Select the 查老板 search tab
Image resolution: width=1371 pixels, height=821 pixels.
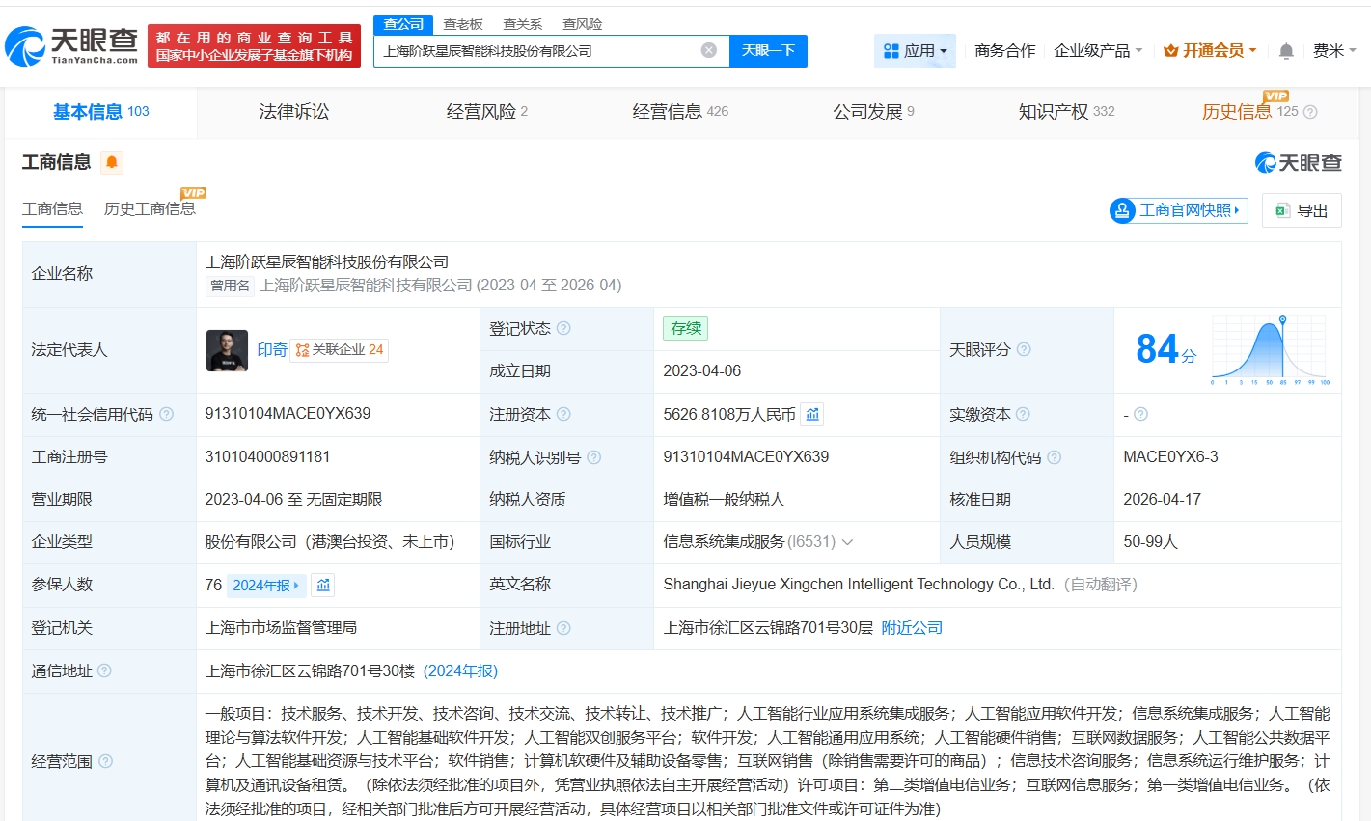[462, 24]
